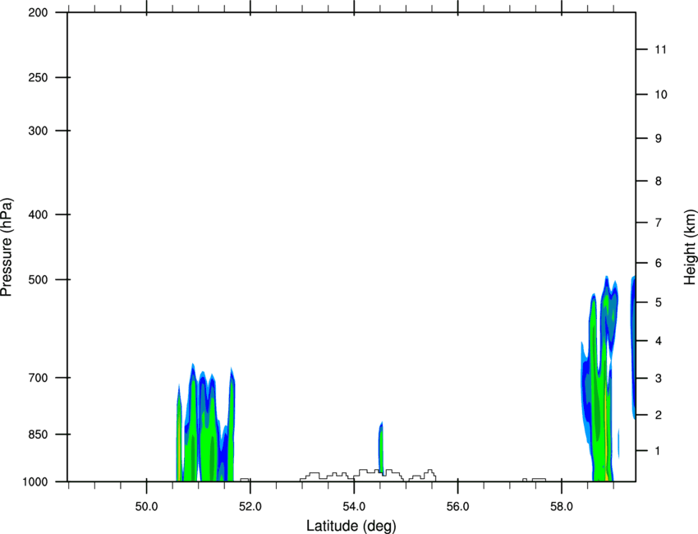Image resolution: width=698 pixels, height=534 pixels.
Task: Click the narrow contour column near 54.5 latitude
Action: pos(381,448)
